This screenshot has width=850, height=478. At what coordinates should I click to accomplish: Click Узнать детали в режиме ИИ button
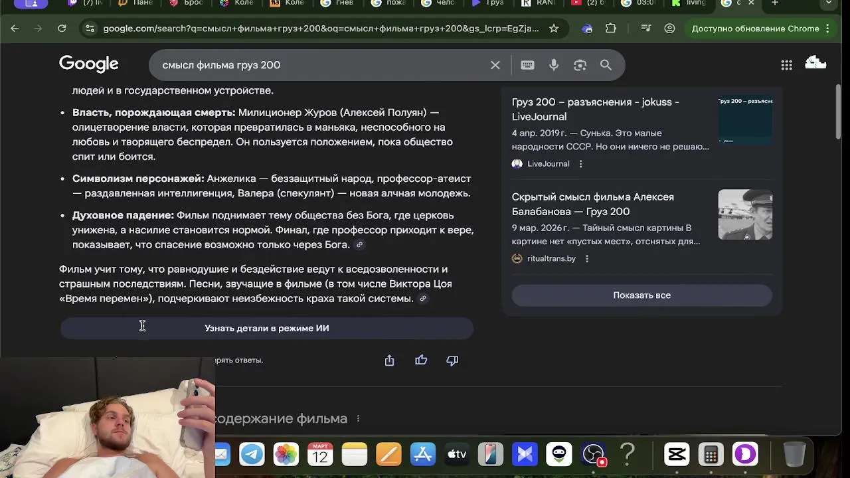(267, 328)
